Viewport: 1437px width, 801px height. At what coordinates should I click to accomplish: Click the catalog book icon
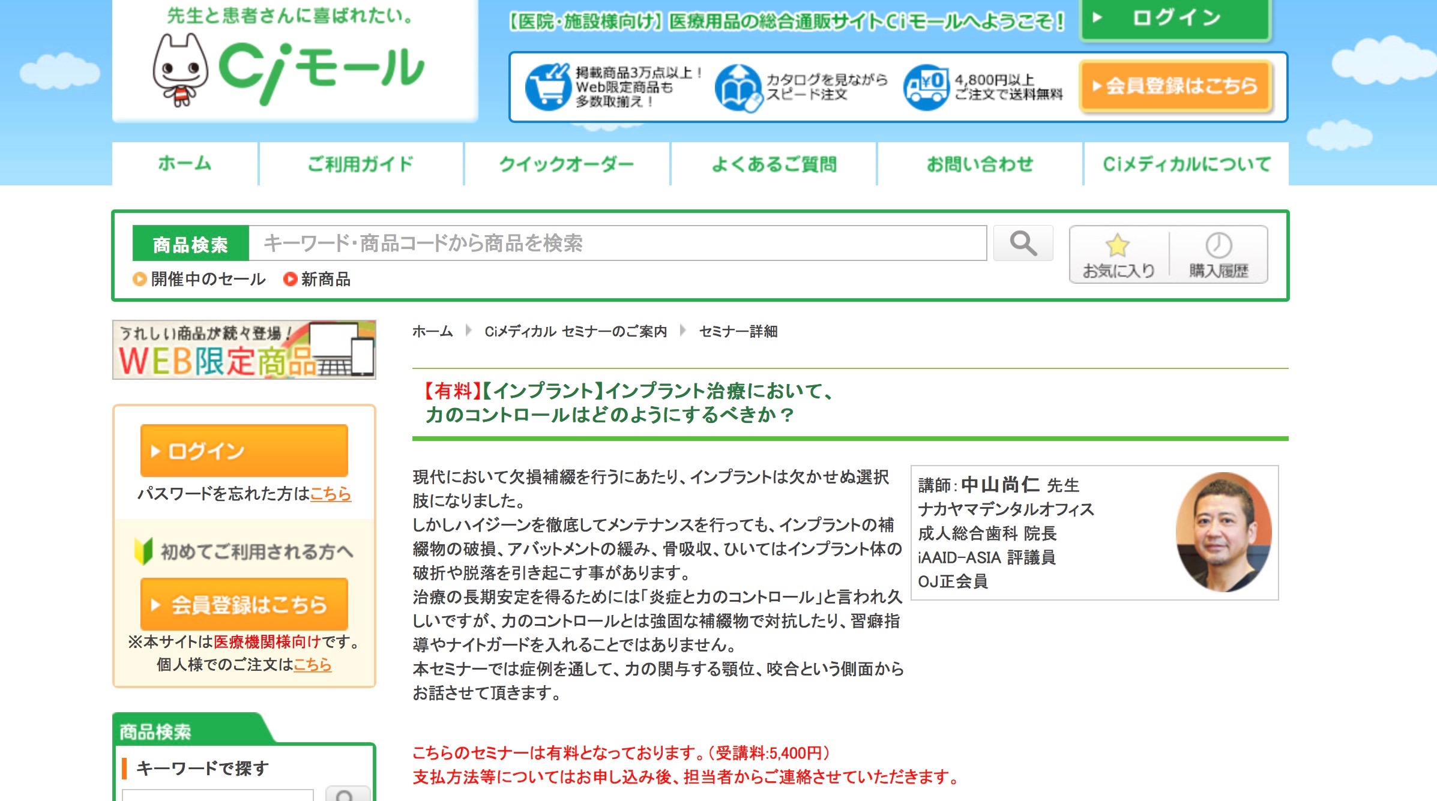pos(738,88)
